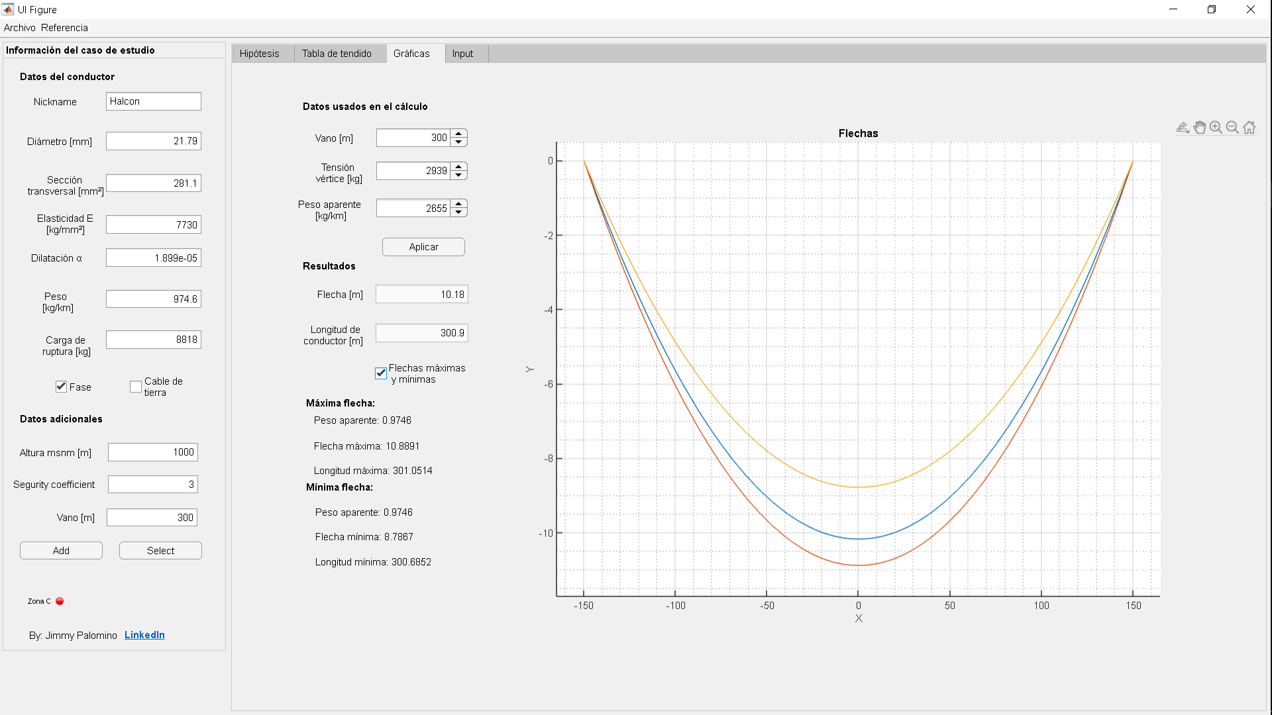Click the 'Flecha máxima: 10.8891' text
This screenshot has height=715, width=1272.
(x=366, y=446)
